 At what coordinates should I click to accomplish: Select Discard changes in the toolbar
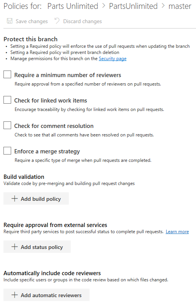click(78, 21)
